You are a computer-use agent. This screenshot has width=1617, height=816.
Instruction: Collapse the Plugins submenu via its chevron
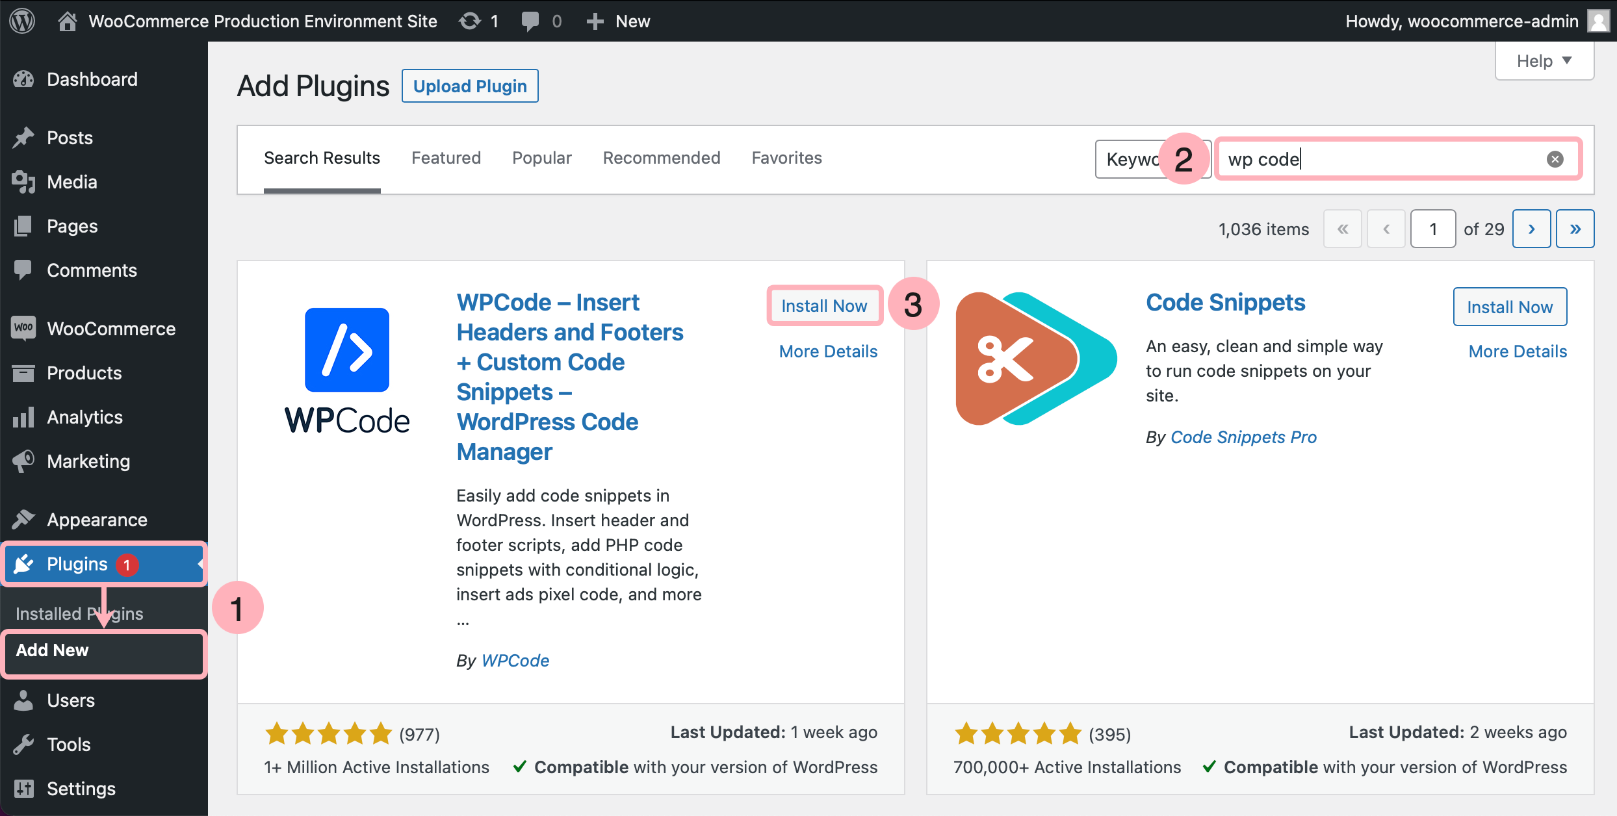200,564
